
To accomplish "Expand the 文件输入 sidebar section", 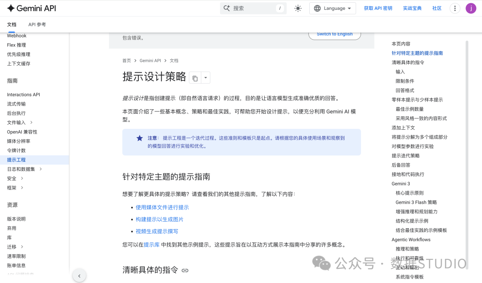I will (x=31, y=123).
